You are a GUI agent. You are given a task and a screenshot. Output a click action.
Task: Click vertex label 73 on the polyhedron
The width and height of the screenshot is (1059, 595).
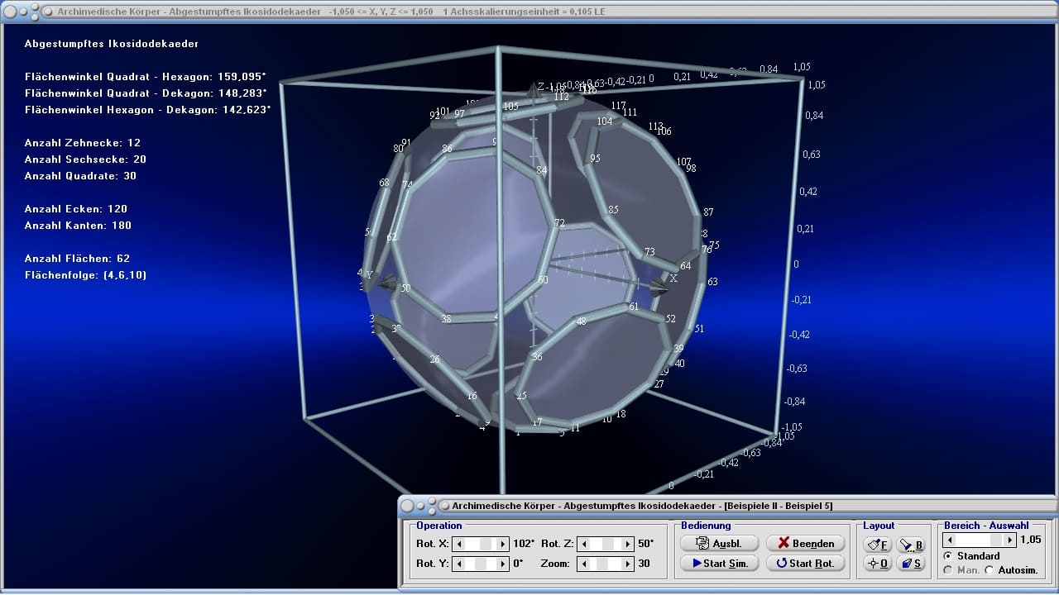click(649, 252)
